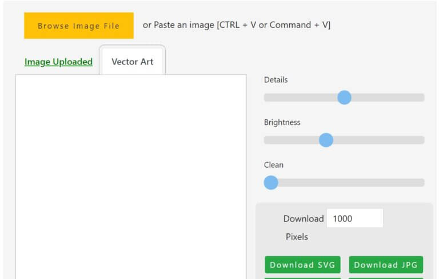This screenshot has width=439, height=279.
Task: Click the right end of Clean track
Action: [x=422, y=183]
